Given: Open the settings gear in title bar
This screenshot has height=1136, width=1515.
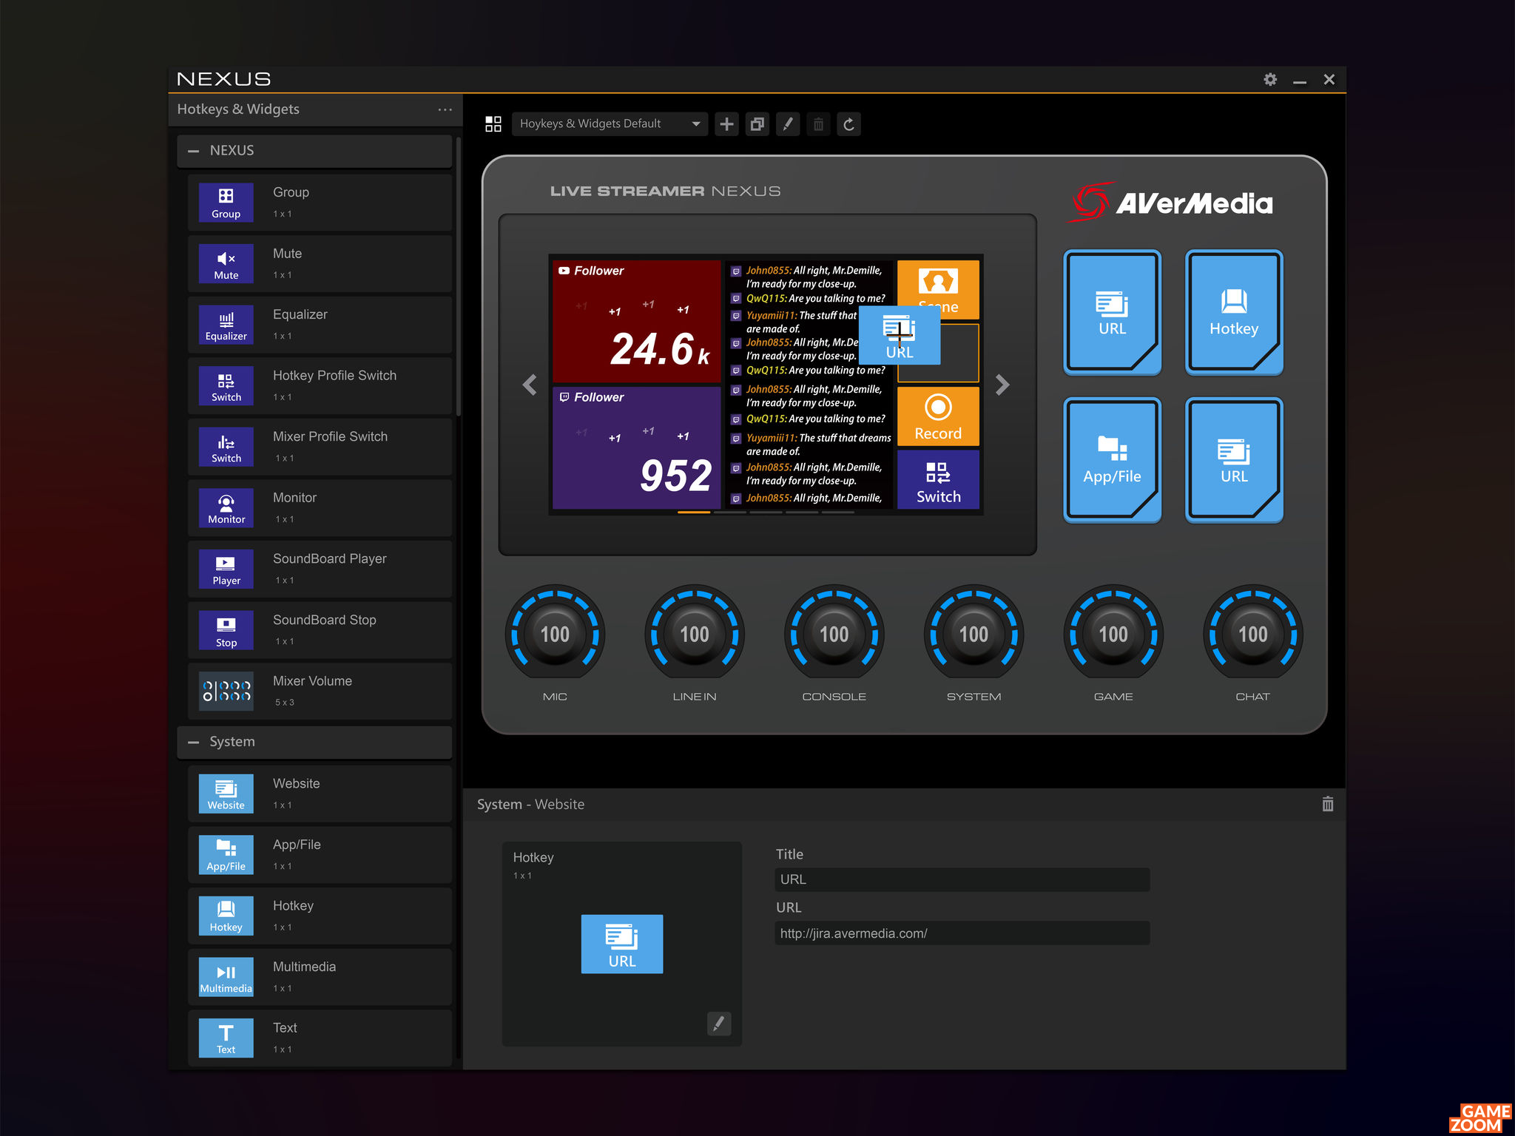Looking at the screenshot, I should coord(1270,79).
